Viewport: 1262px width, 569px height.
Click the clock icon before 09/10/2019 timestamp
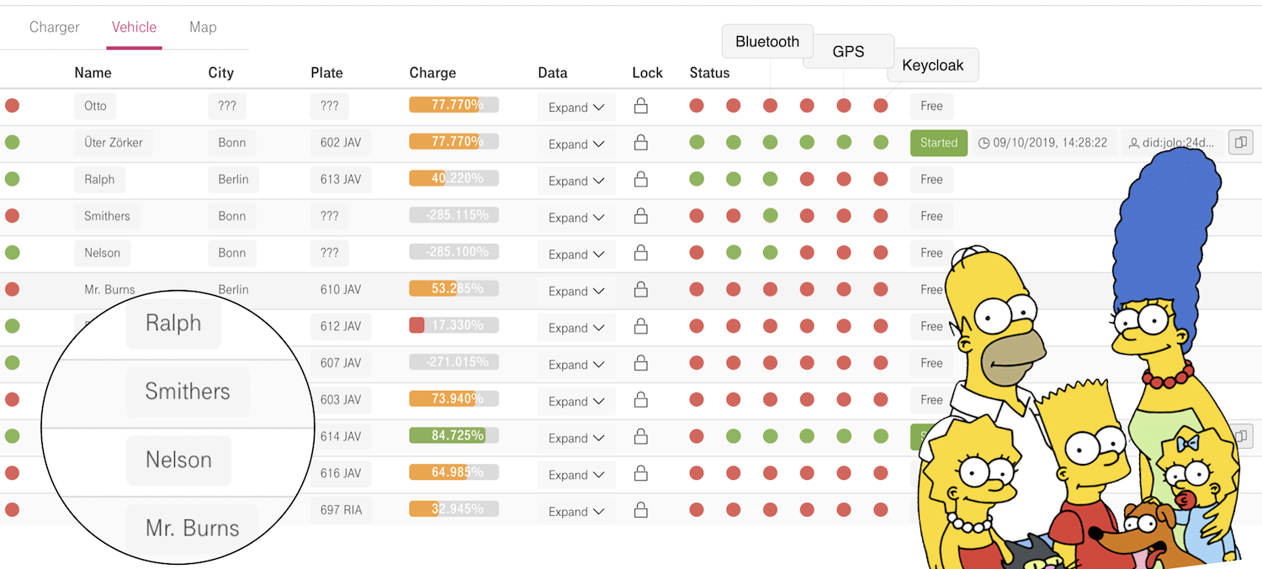[984, 144]
